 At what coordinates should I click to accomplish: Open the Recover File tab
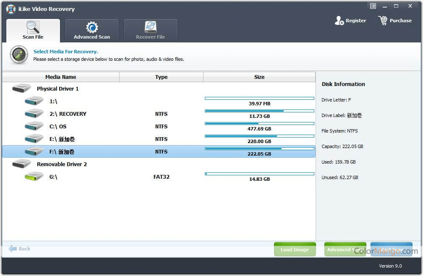(150, 31)
